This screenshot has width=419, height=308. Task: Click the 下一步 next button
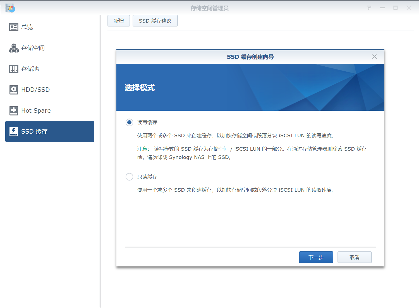point(316,257)
